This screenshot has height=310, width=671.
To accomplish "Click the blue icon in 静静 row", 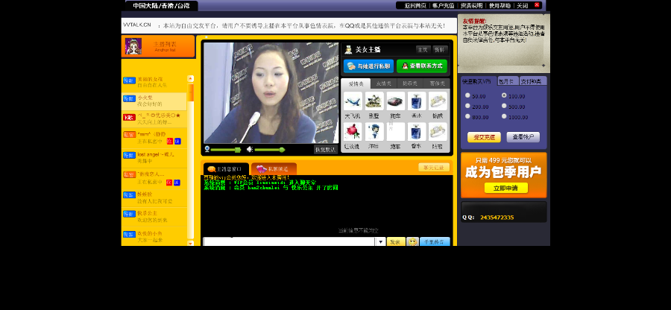I will click(x=177, y=142).
